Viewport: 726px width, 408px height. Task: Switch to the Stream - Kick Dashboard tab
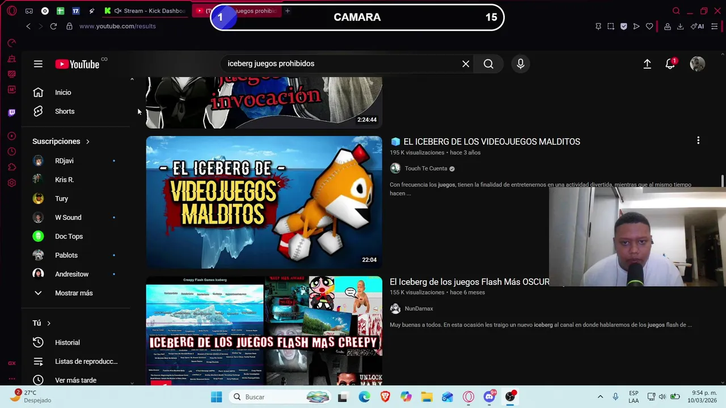tap(145, 11)
